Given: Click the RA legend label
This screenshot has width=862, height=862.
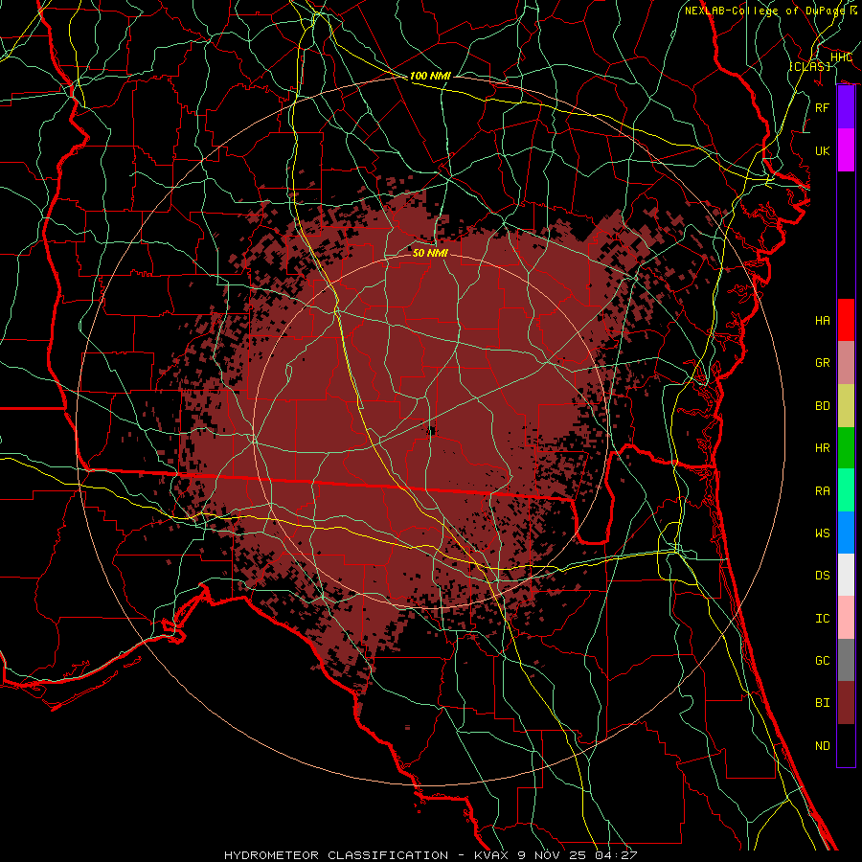Looking at the screenshot, I should [x=823, y=491].
